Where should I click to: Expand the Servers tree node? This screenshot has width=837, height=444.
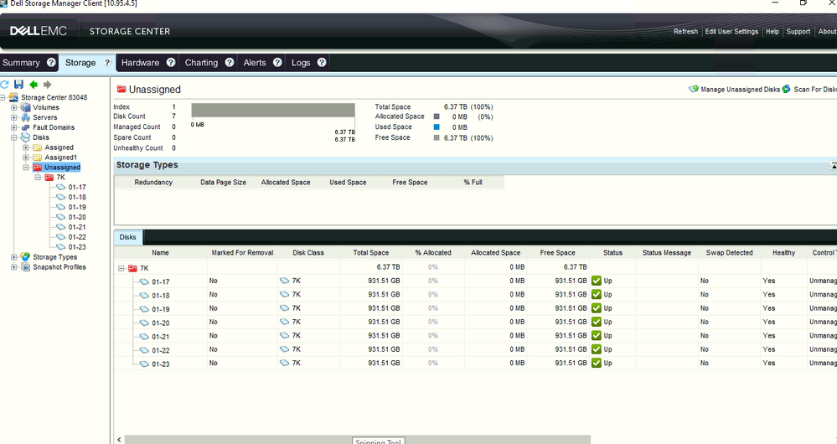point(14,117)
